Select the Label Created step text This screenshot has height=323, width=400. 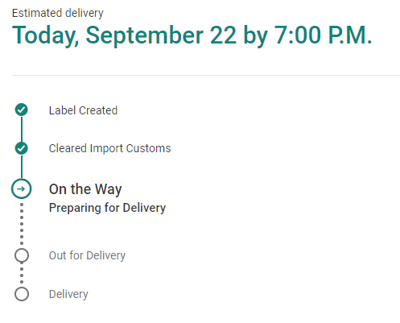[83, 110]
